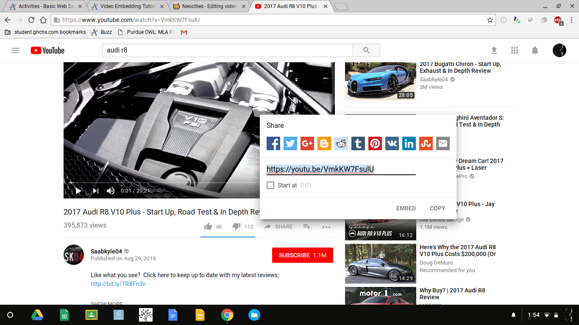
Task: Bookmark this page with star icon
Action: click(x=490, y=20)
